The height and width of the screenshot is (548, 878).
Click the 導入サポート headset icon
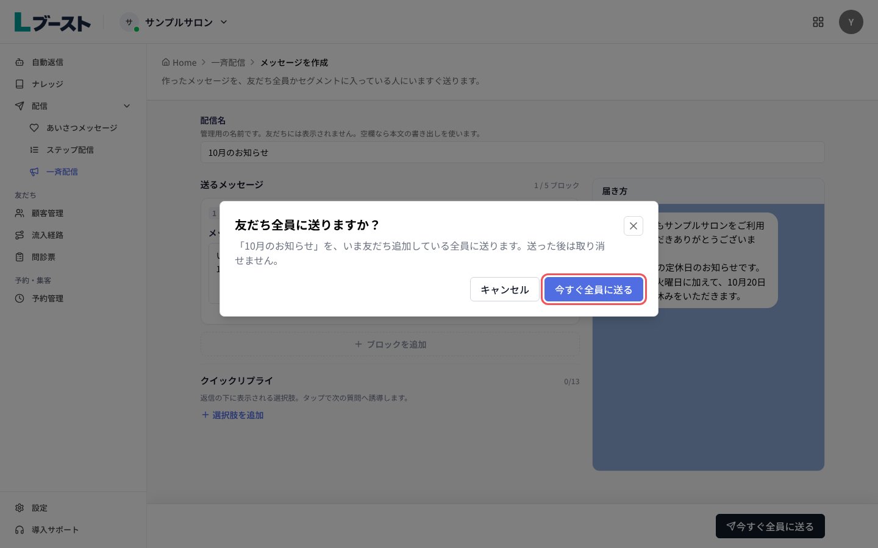pos(20,530)
